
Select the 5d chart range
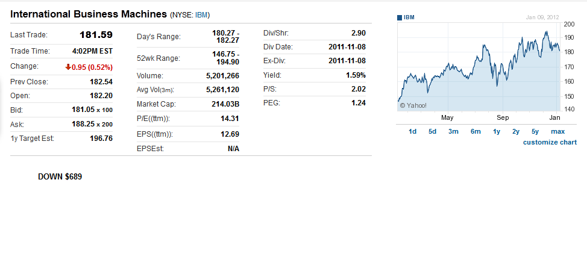pos(432,131)
